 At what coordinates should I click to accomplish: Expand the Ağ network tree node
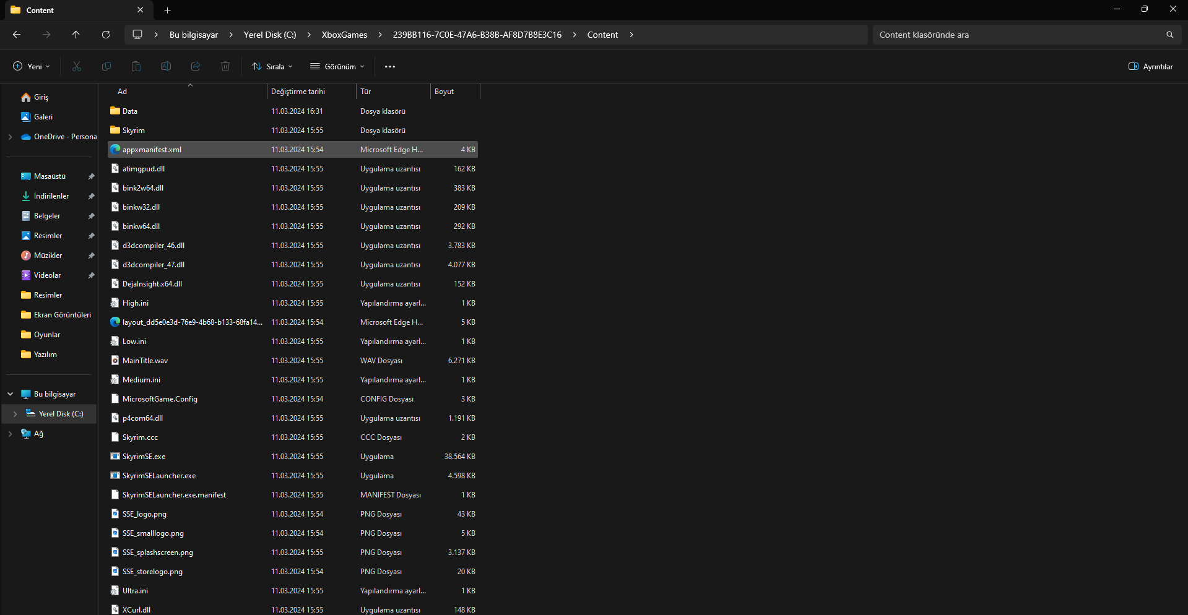click(10, 434)
